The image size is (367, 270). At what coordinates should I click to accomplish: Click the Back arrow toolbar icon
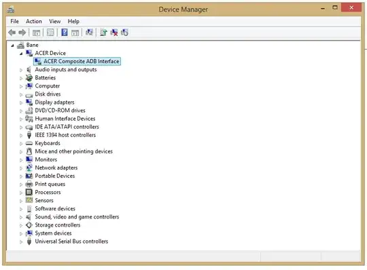tap(12, 33)
